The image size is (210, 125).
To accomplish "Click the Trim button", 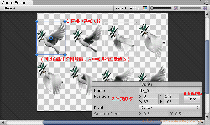I will [x=192, y=99].
